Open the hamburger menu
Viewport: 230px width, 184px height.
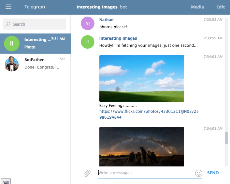coord(8,7)
